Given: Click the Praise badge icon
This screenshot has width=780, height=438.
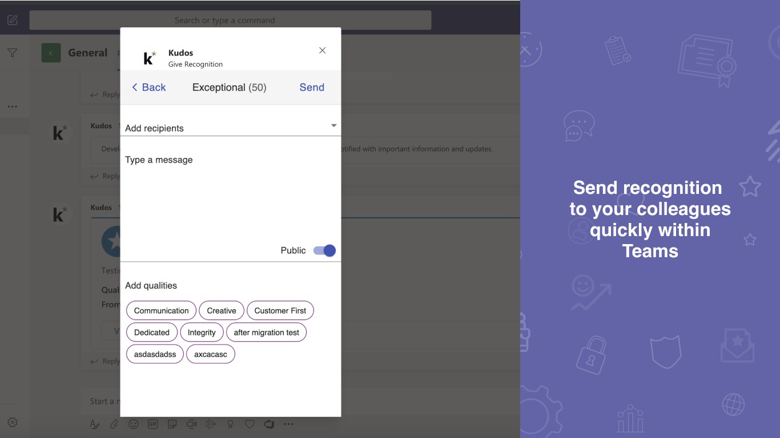Looking at the screenshot, I should click(x=230, y=424).
